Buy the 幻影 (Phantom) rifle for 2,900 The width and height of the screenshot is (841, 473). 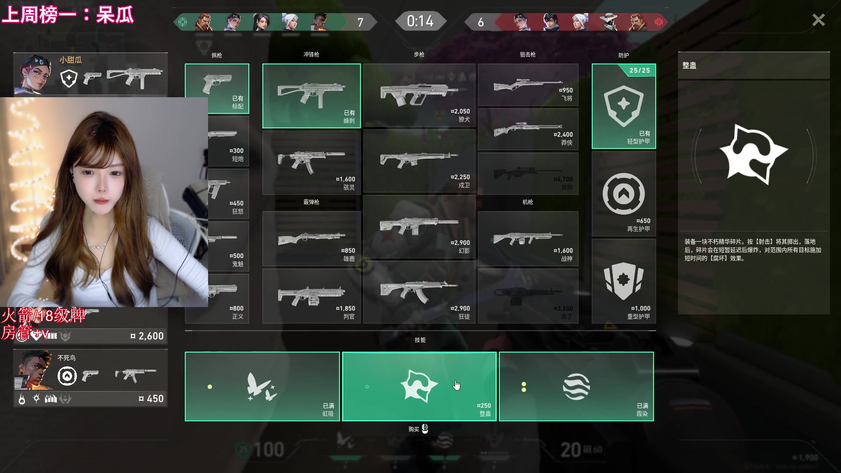pos(419,227)
